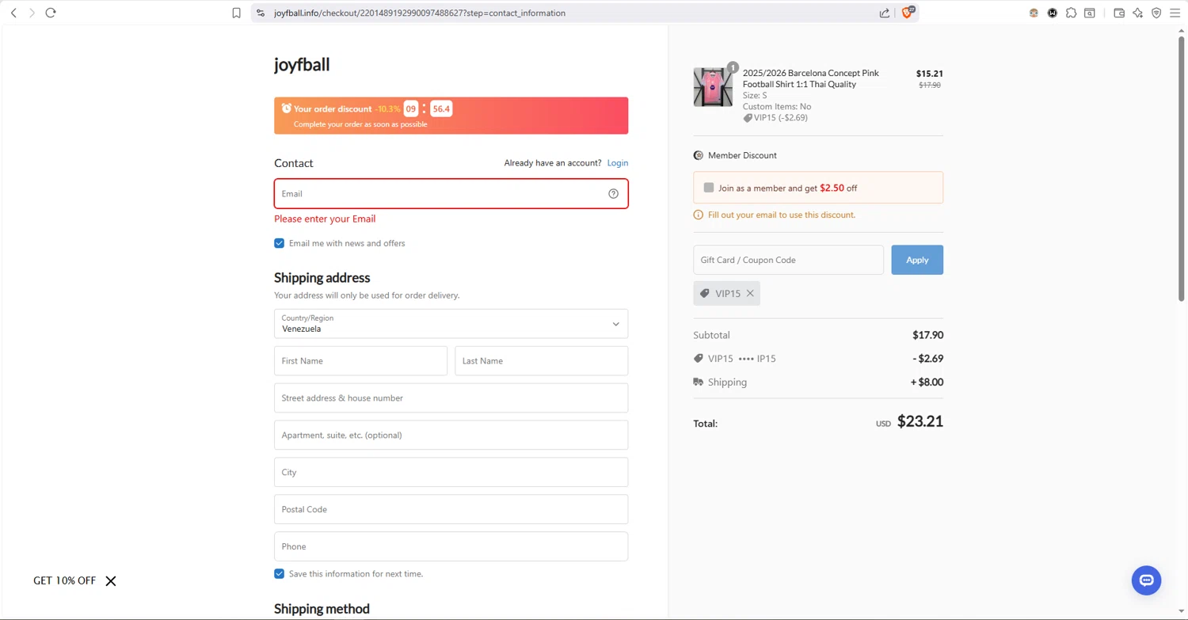Click the browser address bar URL
The image size is (1188, 620).
pos(420,13)
